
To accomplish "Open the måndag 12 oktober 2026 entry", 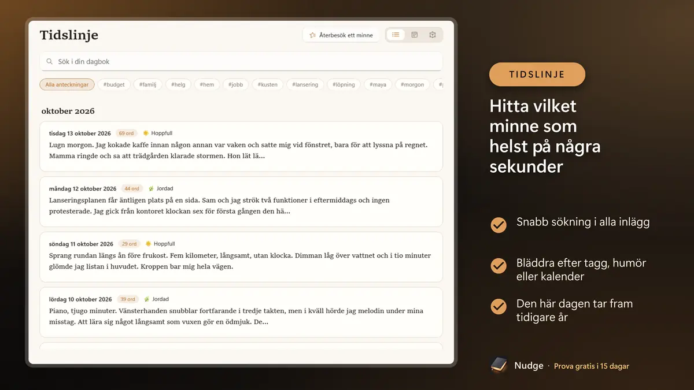I will coord(241,202).
